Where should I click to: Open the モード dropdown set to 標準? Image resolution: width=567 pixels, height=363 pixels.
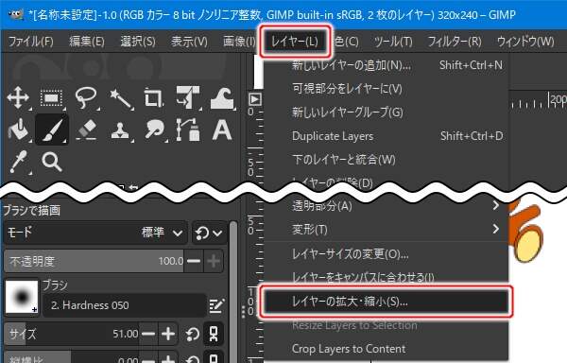[95, 233]
